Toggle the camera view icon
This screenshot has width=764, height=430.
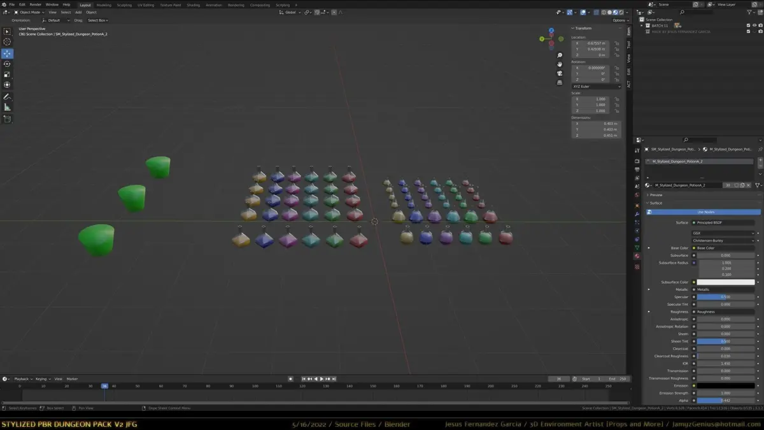(x=560, y=73)
